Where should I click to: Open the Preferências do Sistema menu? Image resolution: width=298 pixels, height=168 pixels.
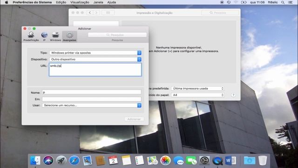32,2
